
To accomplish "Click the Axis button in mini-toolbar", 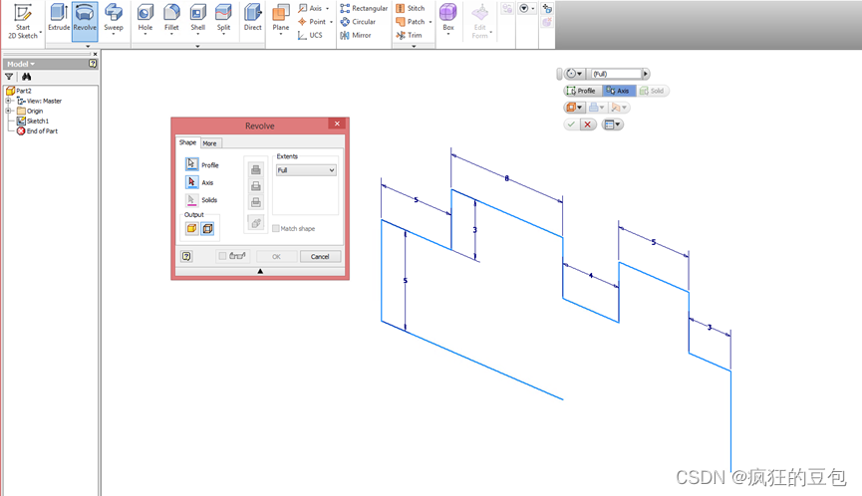I will pos(618,91).
